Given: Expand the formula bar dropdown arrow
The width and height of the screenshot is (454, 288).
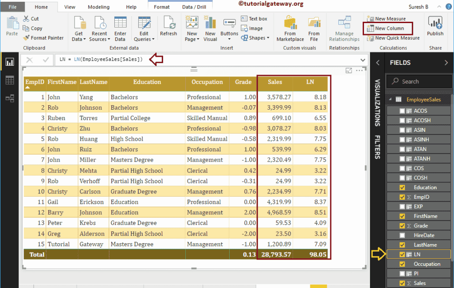Looking at the screenshot, I should coord(363,59).
